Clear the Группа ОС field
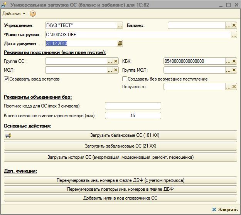 tap(116, 61)
